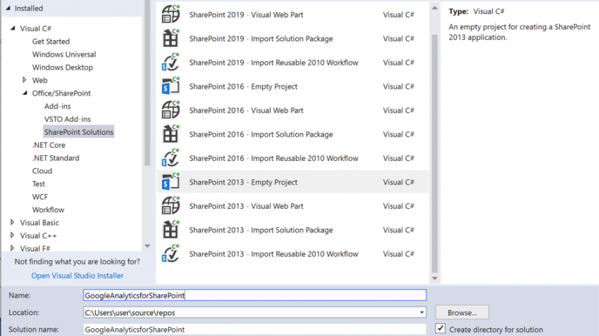
Task: Select Add-ins under Office/SharePoint
Action: point(57,106)
